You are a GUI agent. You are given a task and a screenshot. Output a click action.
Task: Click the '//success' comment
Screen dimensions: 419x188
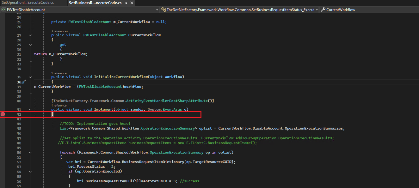(x=189, y=181)
